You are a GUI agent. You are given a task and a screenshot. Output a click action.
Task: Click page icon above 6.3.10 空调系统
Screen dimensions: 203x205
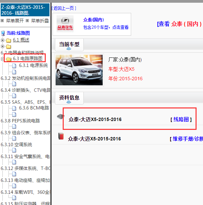point(14,138)
